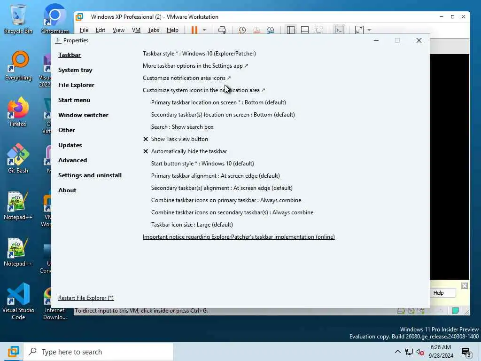Enter full screen mode icon in VMware

click(x=319, y=30)
